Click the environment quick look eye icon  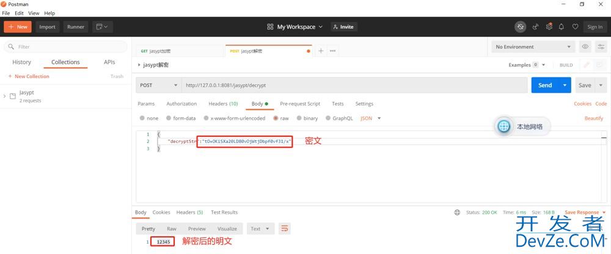585,47
